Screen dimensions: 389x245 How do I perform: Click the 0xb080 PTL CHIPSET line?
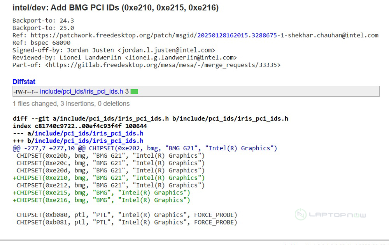126,215
